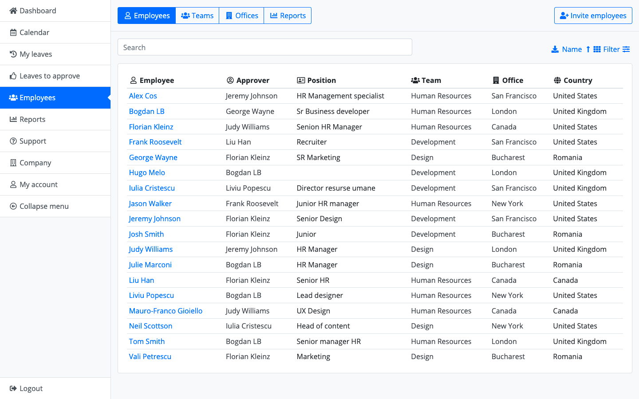Open Alex Cos employee profile
This screenshot has height=399, width=639.
click(143, 96)
